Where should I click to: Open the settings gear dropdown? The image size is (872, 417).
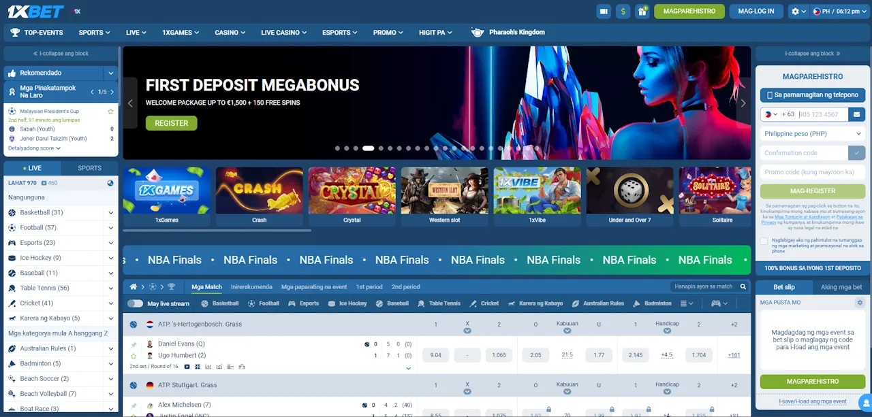[x=798, y=11]
